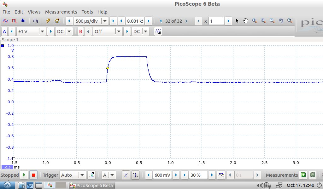
Task: Switch to Spectrum mode icon
Action: pyautogui.click(x=23, y=21)
